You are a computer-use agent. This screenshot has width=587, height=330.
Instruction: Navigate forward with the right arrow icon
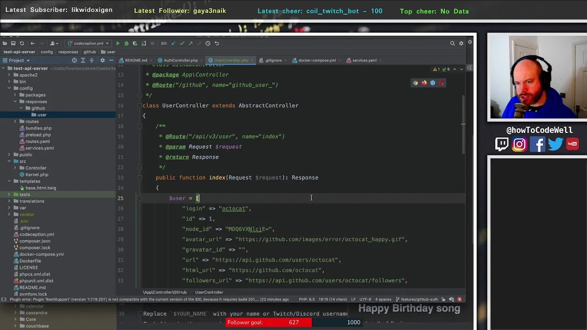click(x=41, y=43)
